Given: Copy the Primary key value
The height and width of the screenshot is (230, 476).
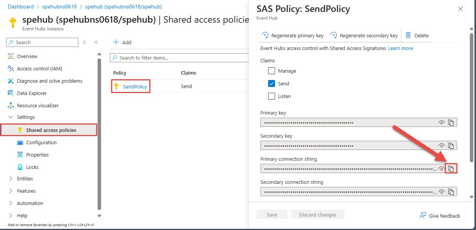Looking at the screenshot, I should pyautogui.click(x=451, y=123).
